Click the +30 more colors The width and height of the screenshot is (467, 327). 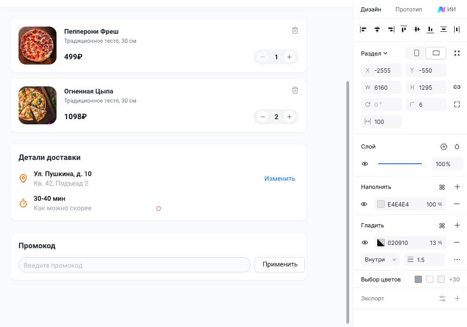click(454, 280)
